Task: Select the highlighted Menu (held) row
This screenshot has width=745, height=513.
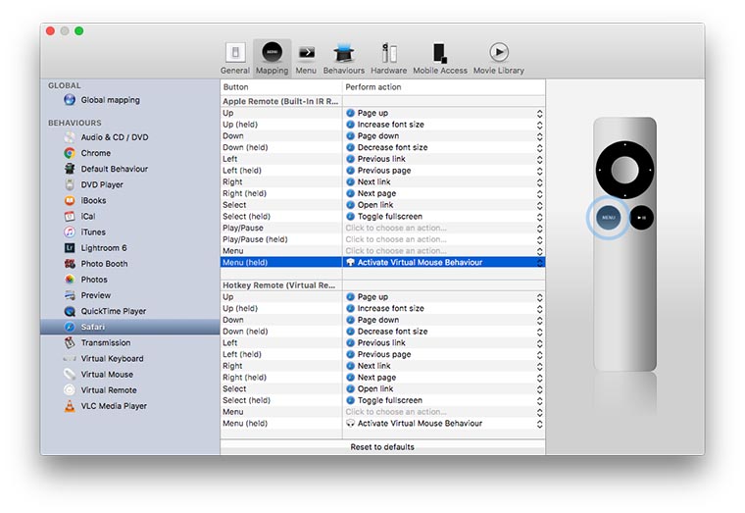Action: coord(382,263)
